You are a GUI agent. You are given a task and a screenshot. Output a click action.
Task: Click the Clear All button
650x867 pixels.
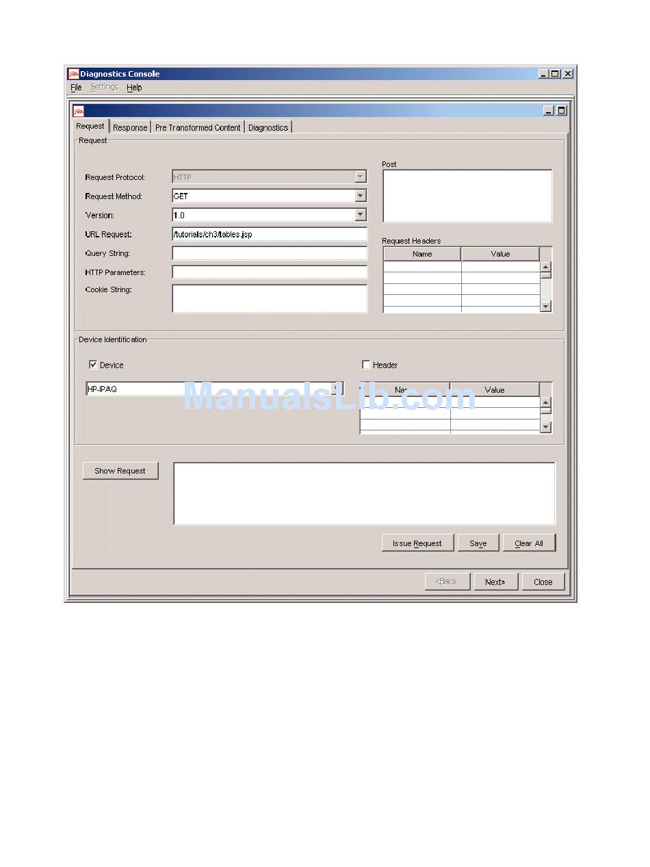tap(529, 543)
